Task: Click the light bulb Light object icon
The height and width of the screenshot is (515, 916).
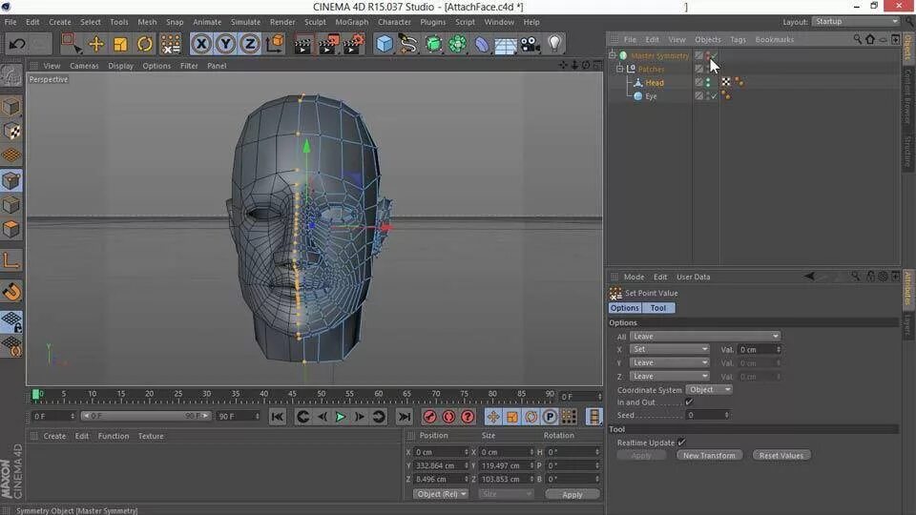Action: (554, 44)
